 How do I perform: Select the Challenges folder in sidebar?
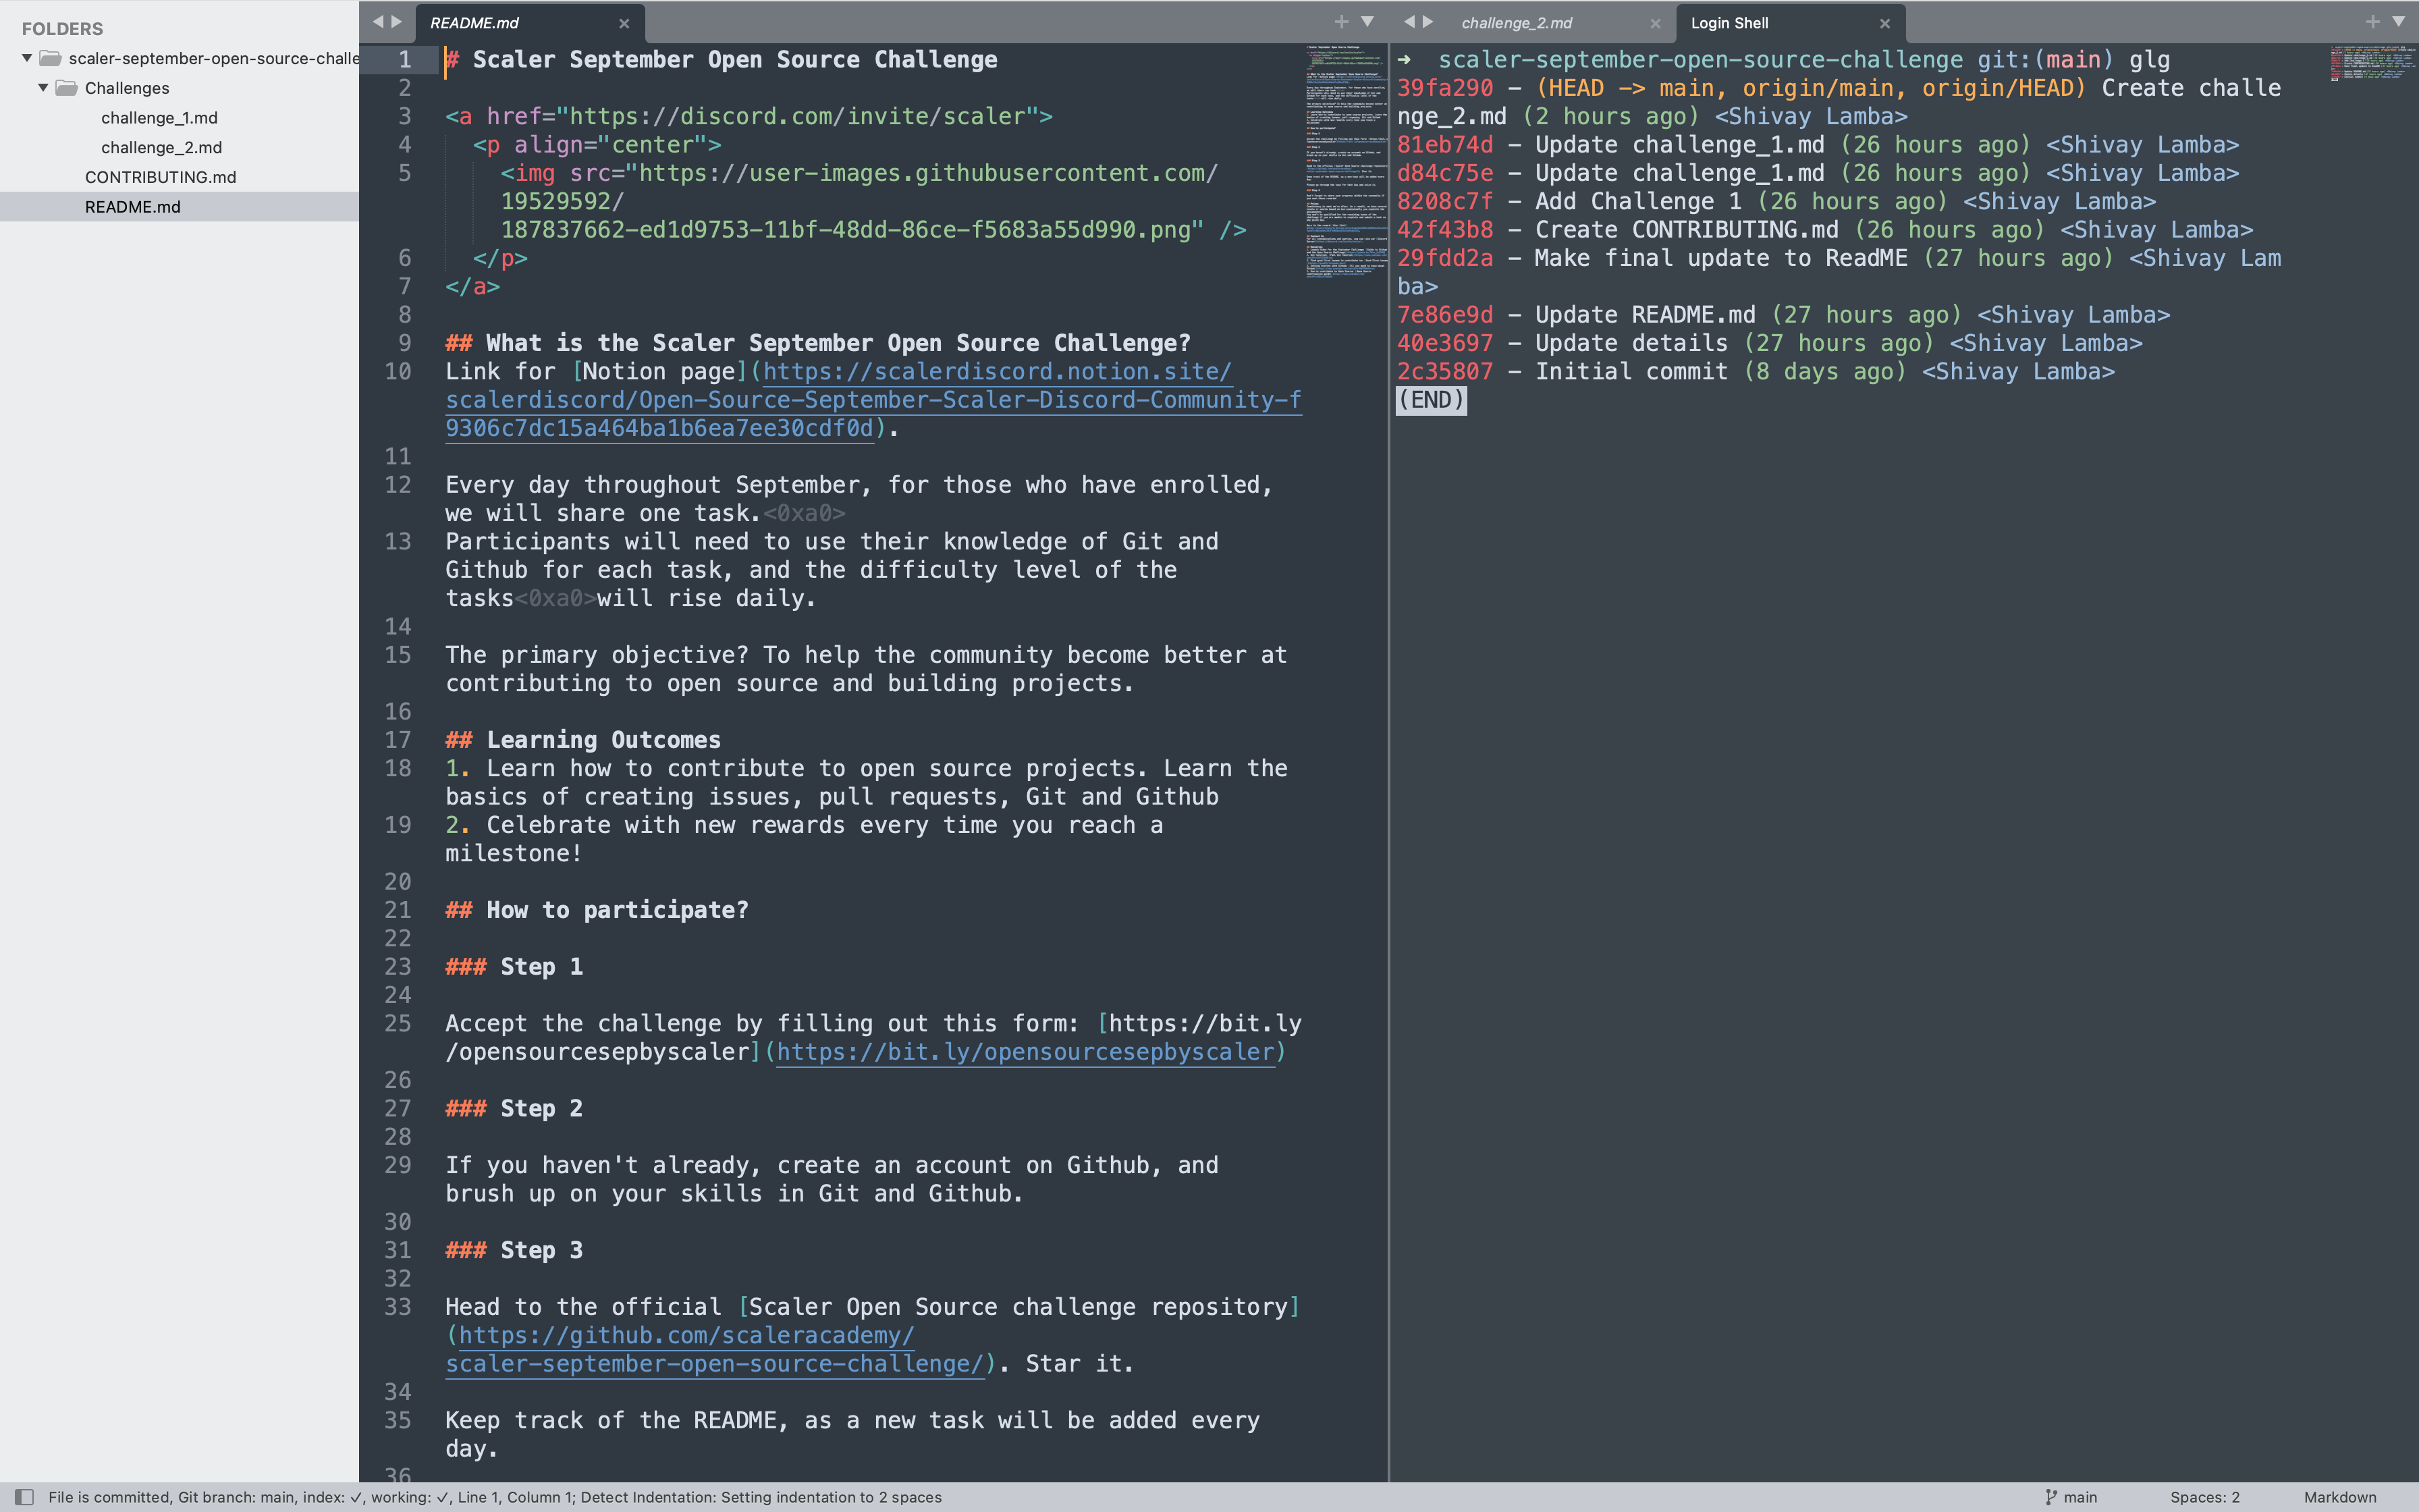127,88
